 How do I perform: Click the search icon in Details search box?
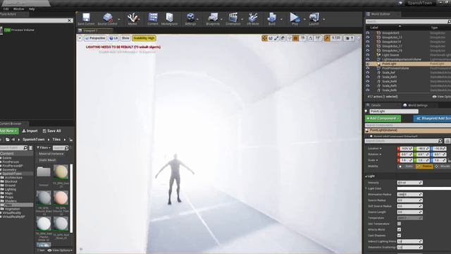tap(440, 141)
